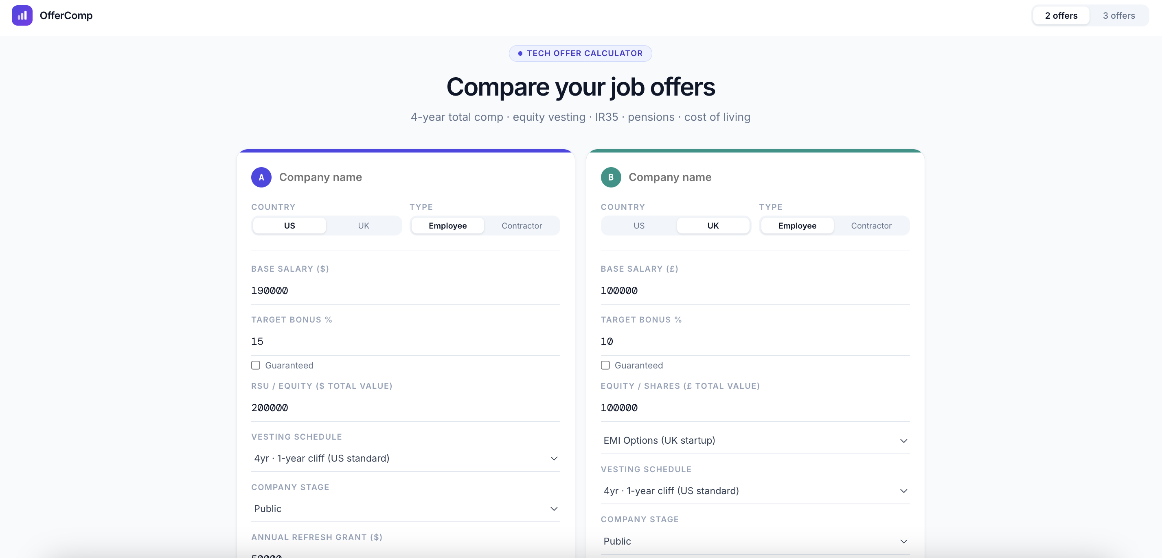
Task: Click target bonus field showing 10
Action: [x=755, y=342]
